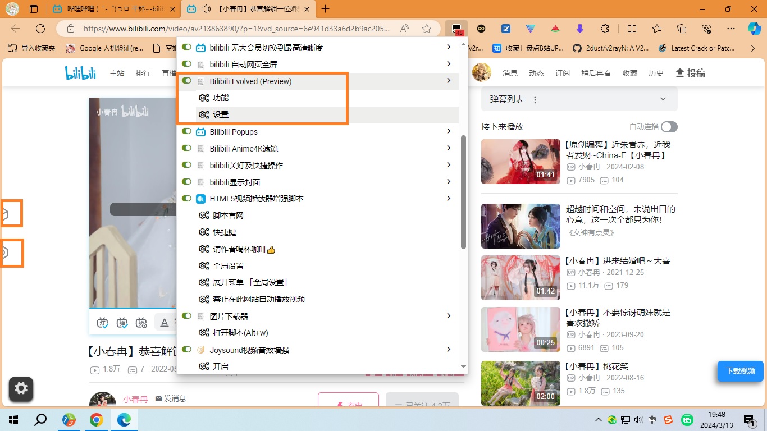Screen dimensions: 767x431
Task: Click the browser refresh button
Action: (x=40, y=29)
